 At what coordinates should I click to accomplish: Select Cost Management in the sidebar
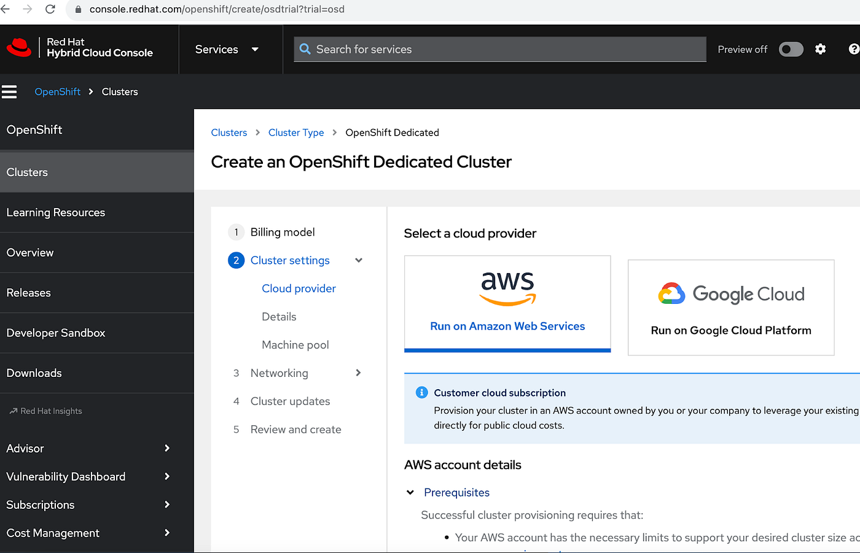pos(52,533)
